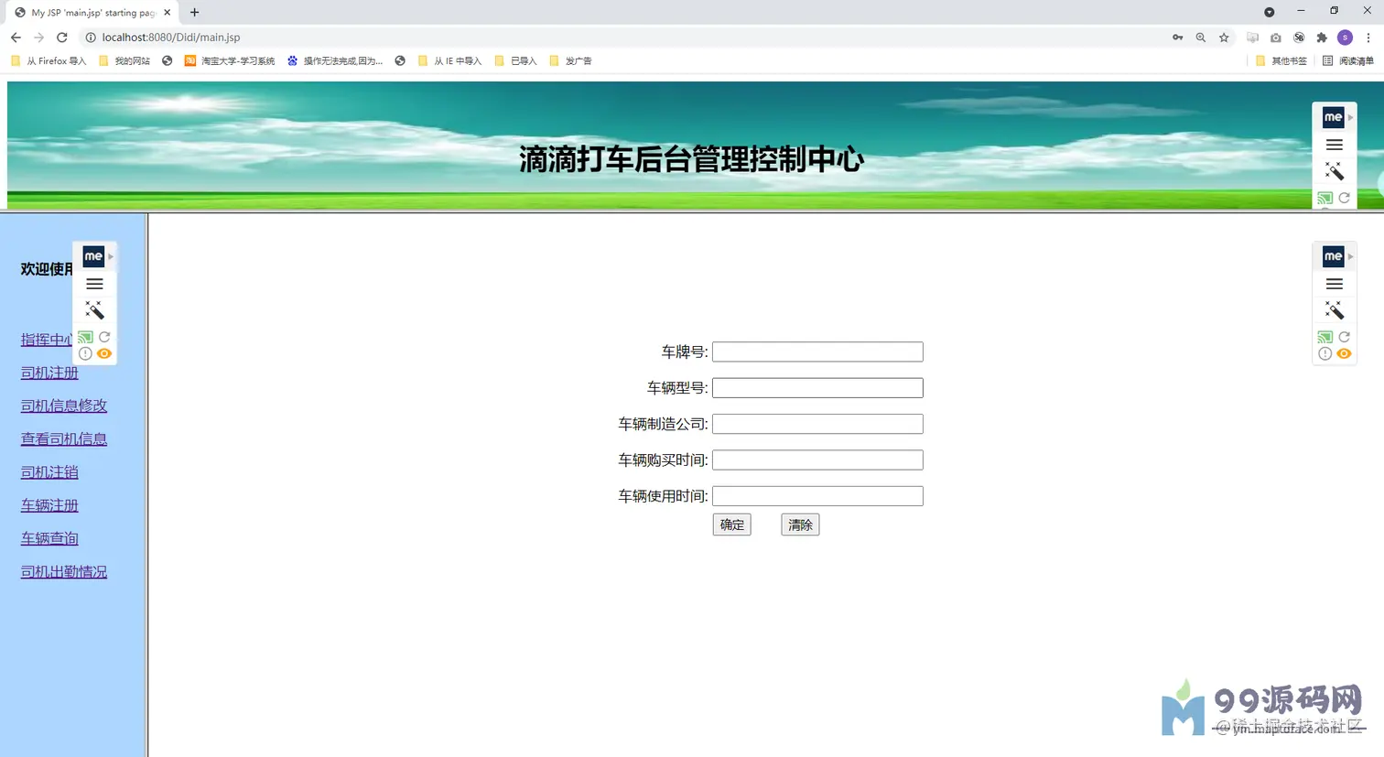This screenshot has height=757, width=1384.
Task: Reload the main.jsp page
Action: tap(62, 38)
